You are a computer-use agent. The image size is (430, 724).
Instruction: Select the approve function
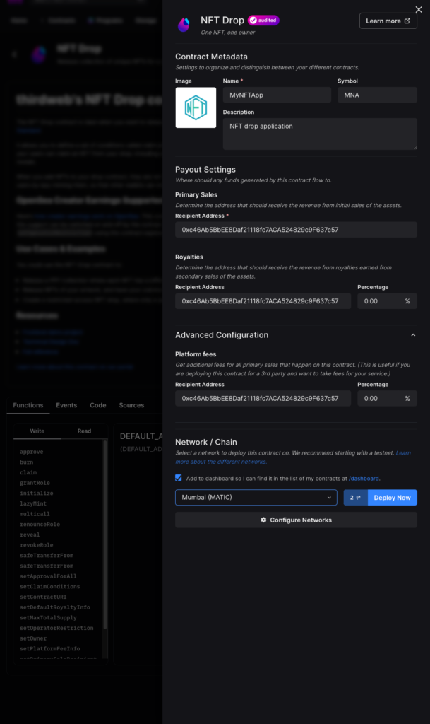tap(31, 452)
